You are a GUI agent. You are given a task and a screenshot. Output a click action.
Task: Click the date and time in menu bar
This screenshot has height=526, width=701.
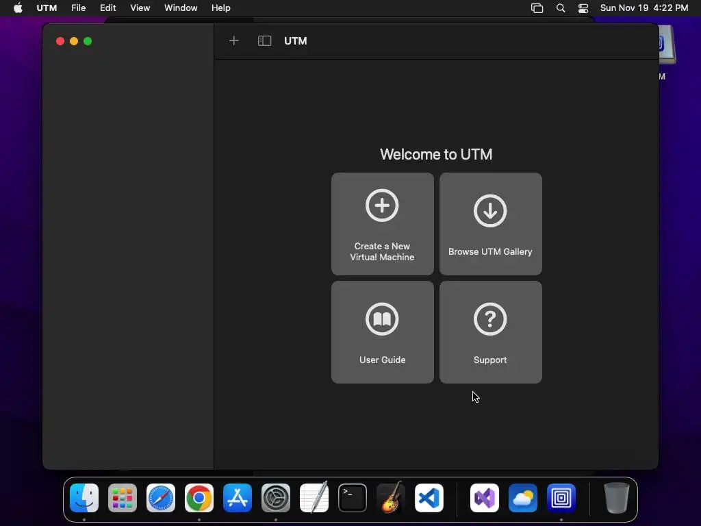[643, 8]
